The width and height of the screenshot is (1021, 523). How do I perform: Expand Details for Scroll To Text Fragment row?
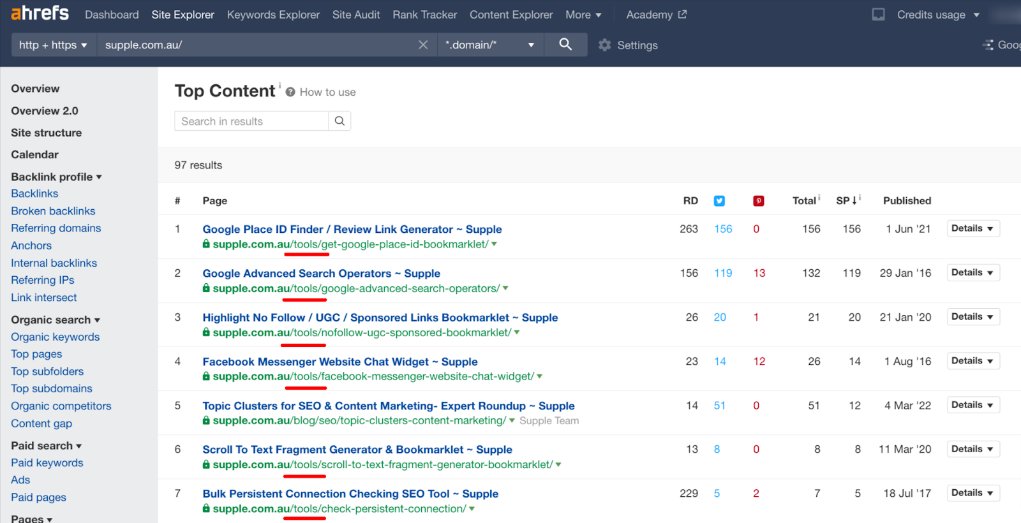pos(973,449)
